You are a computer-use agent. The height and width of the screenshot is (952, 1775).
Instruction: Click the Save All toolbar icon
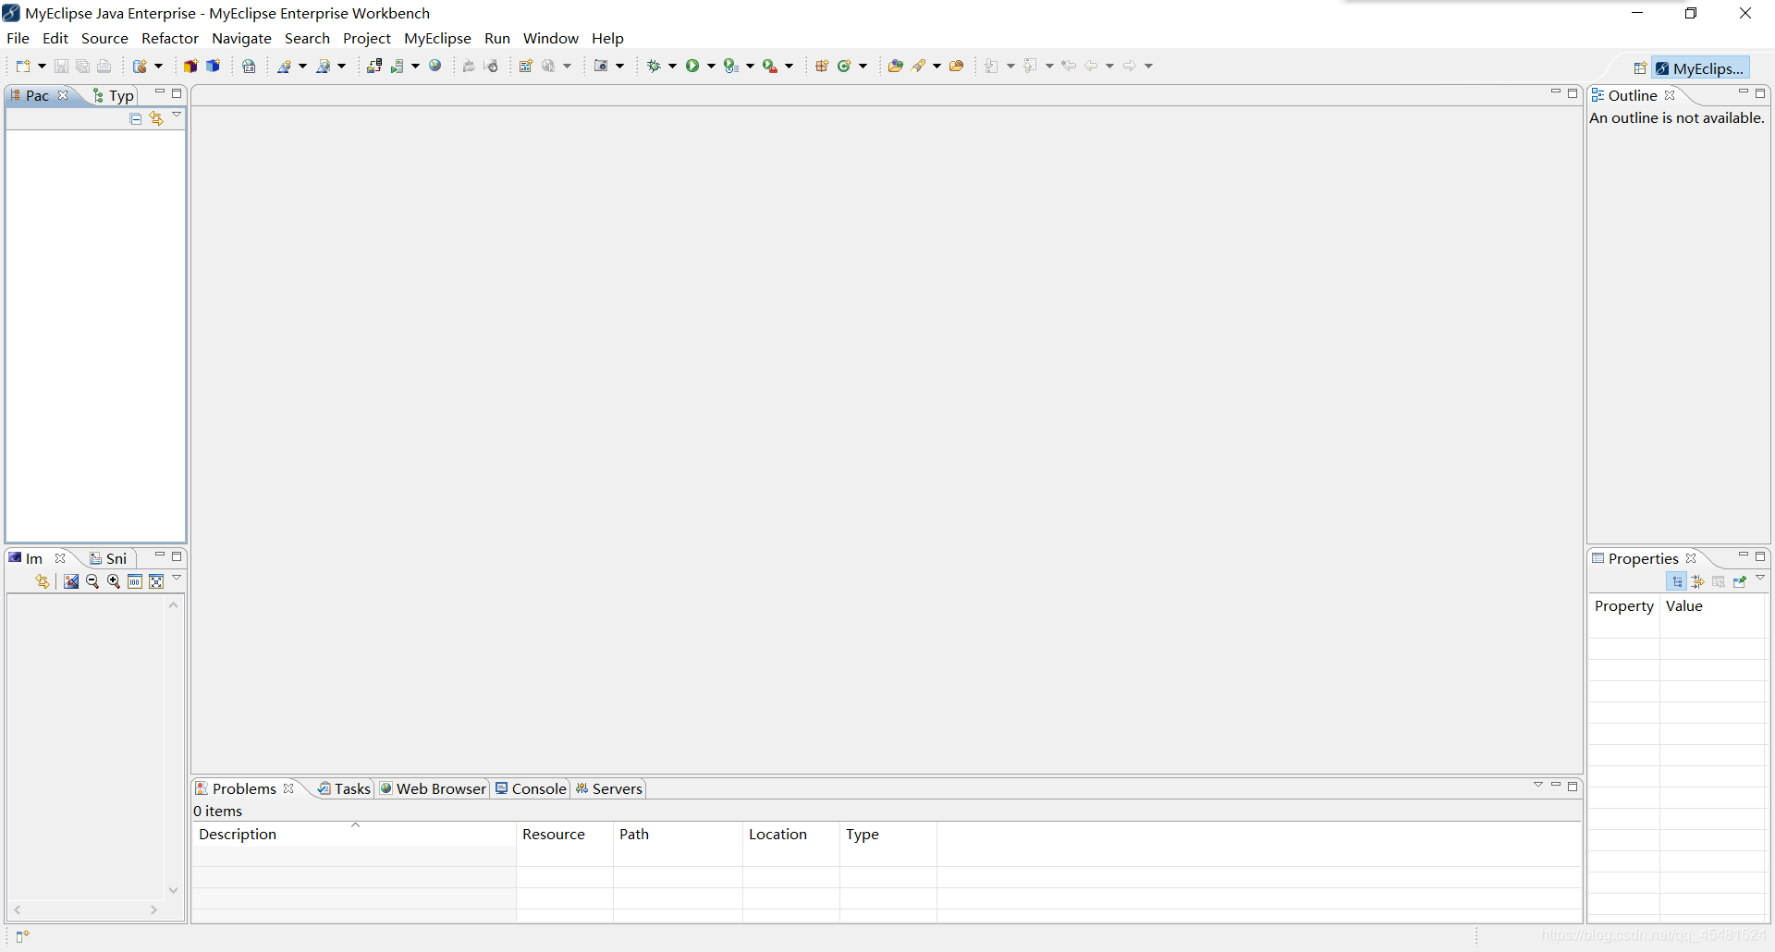tap(82, 66)
